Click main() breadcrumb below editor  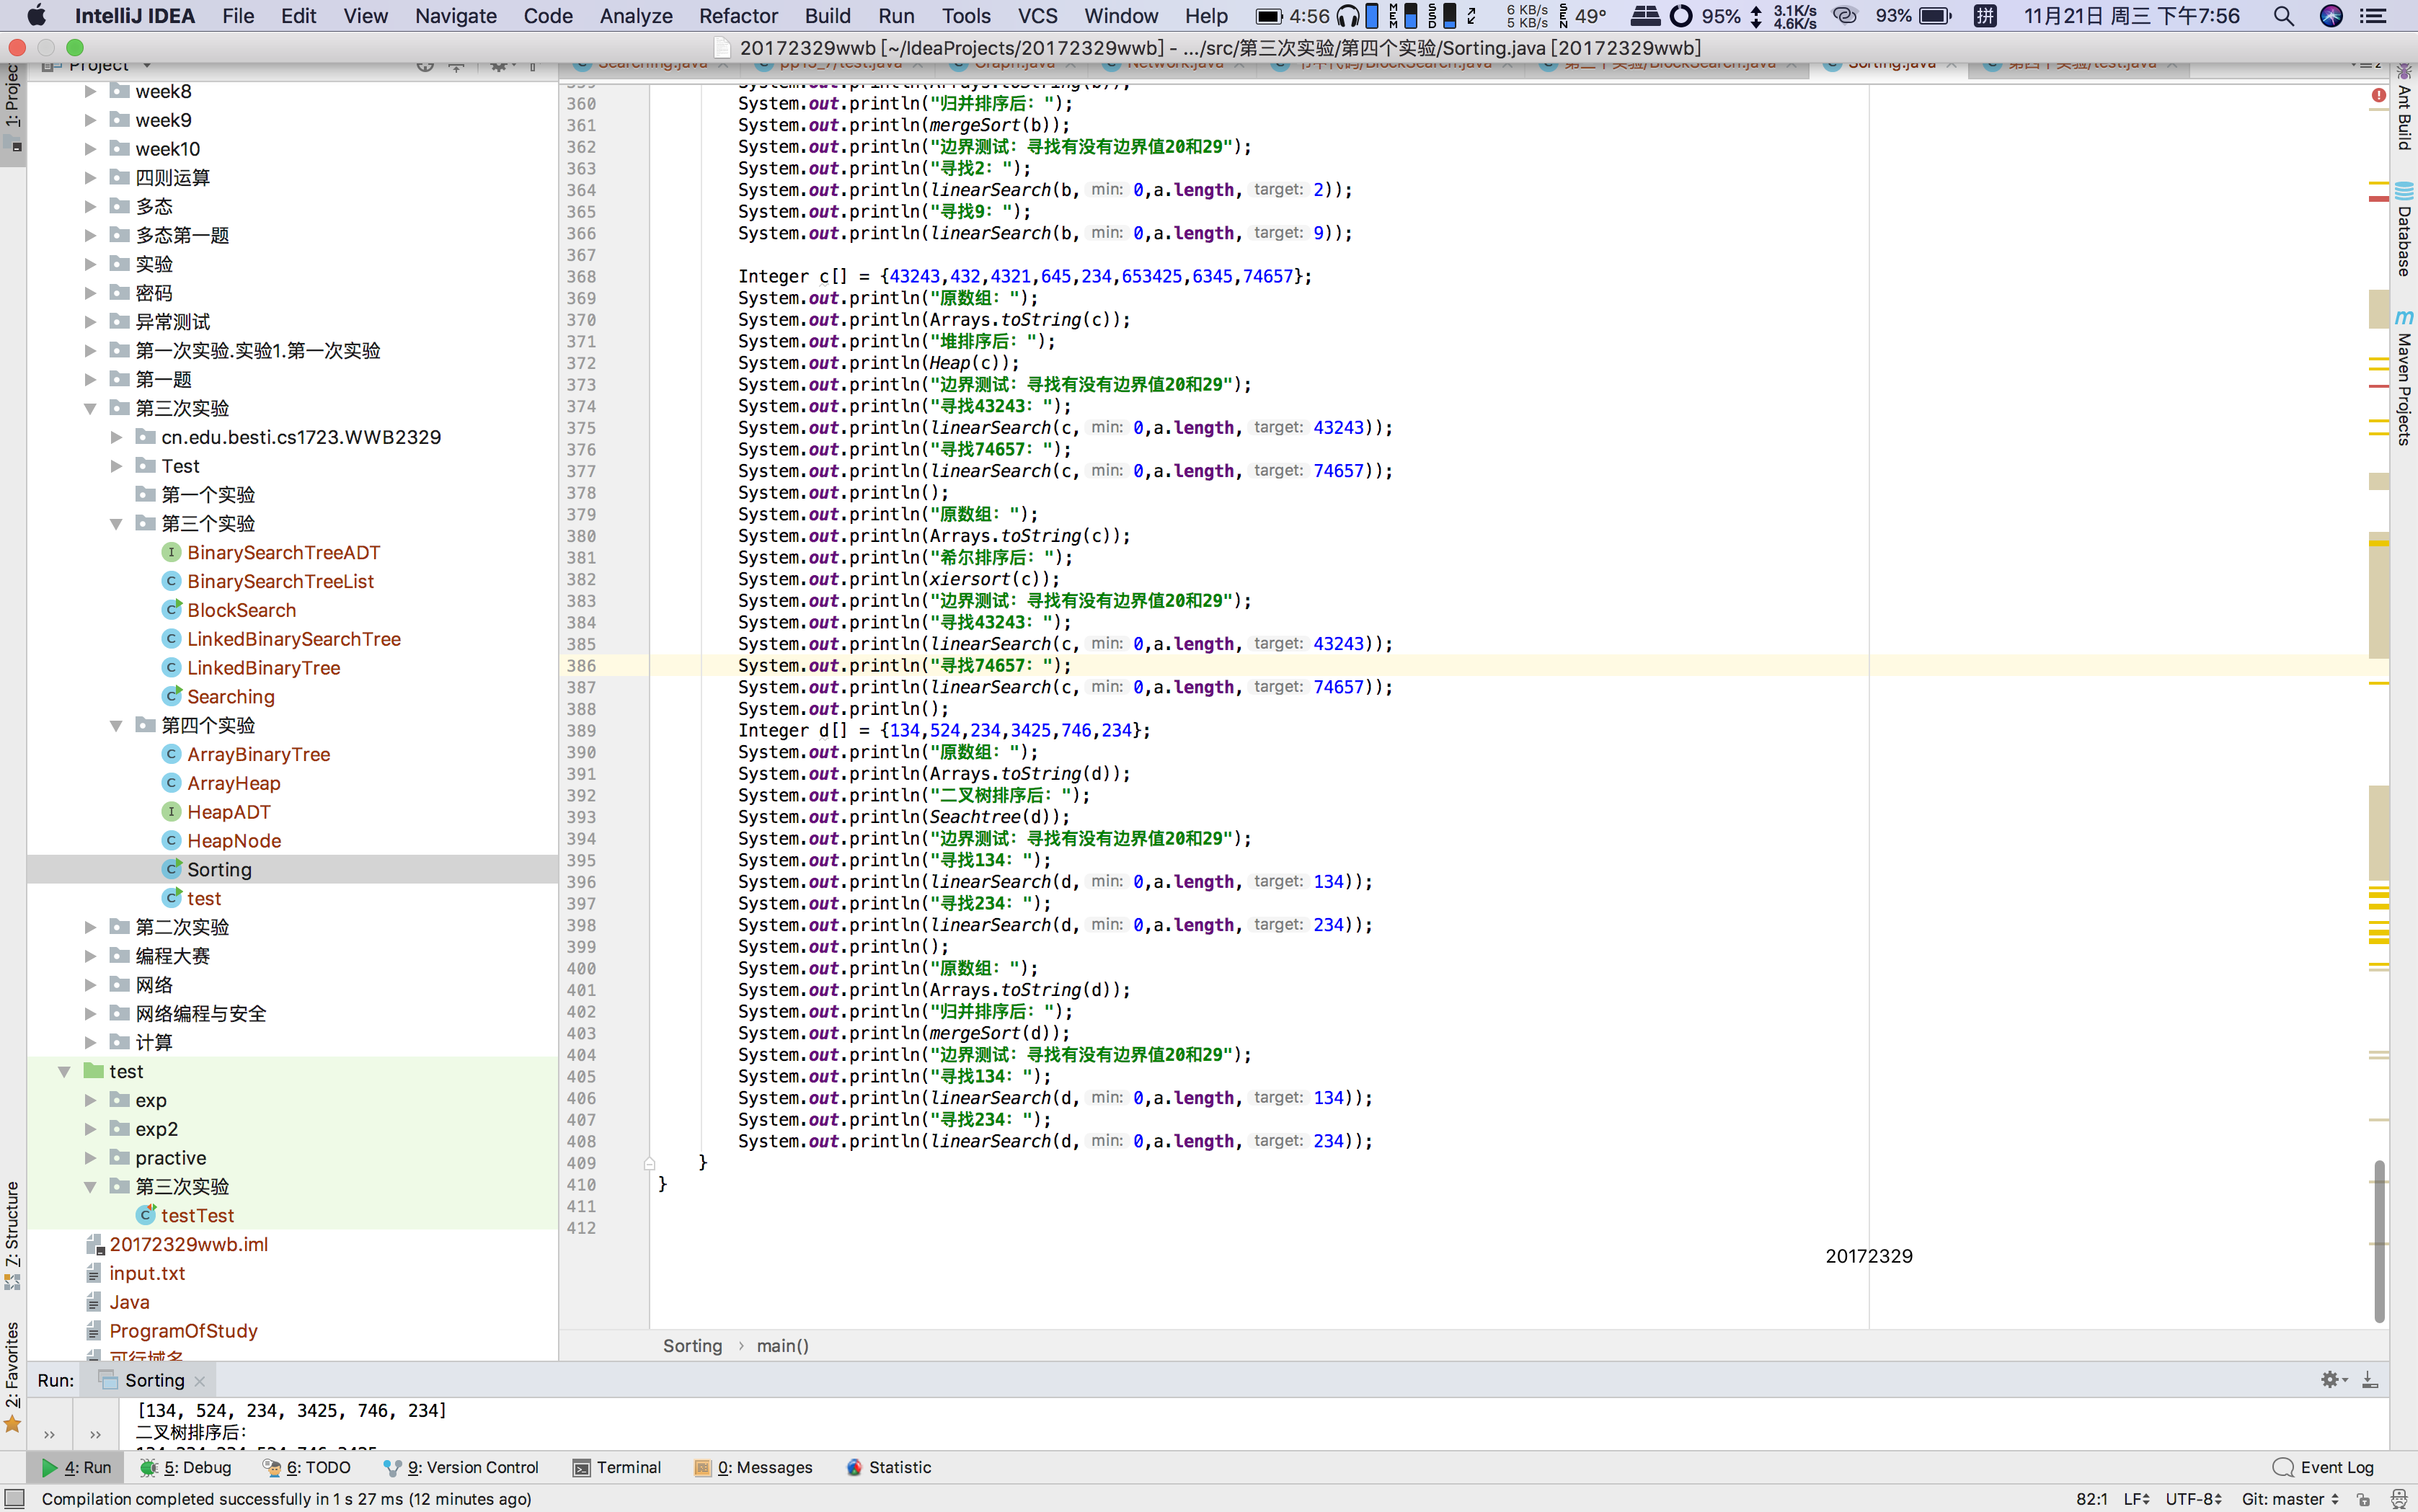(782, 1345)
